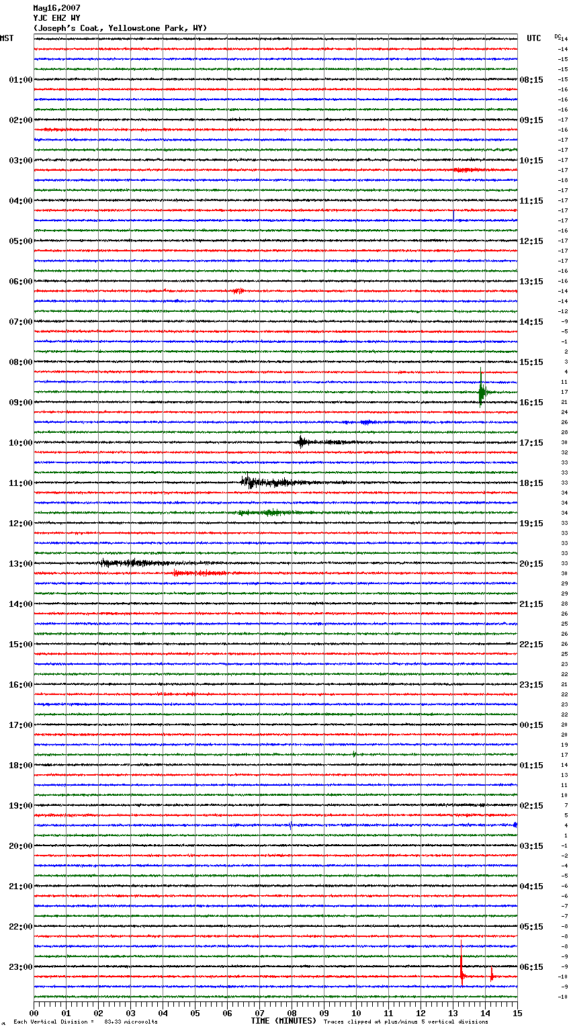The width and height of the screenshot is (571, 1031).
Task: Click the UTC timezone column header
Action: 534,38
